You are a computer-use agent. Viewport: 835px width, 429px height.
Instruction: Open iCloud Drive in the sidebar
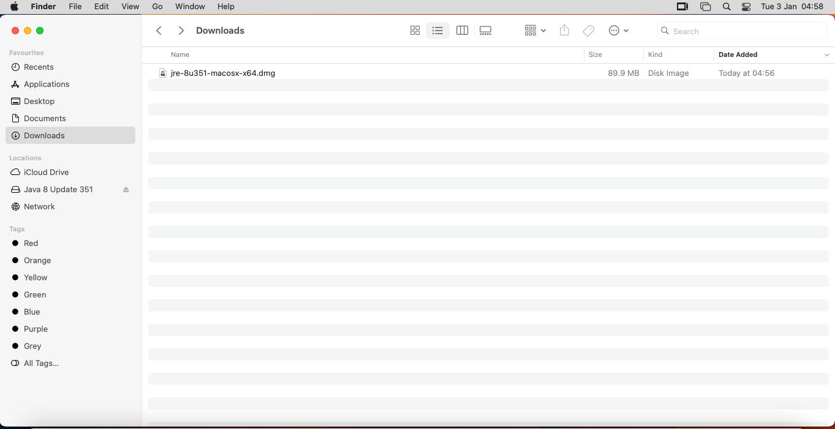[x=70, y=172]
